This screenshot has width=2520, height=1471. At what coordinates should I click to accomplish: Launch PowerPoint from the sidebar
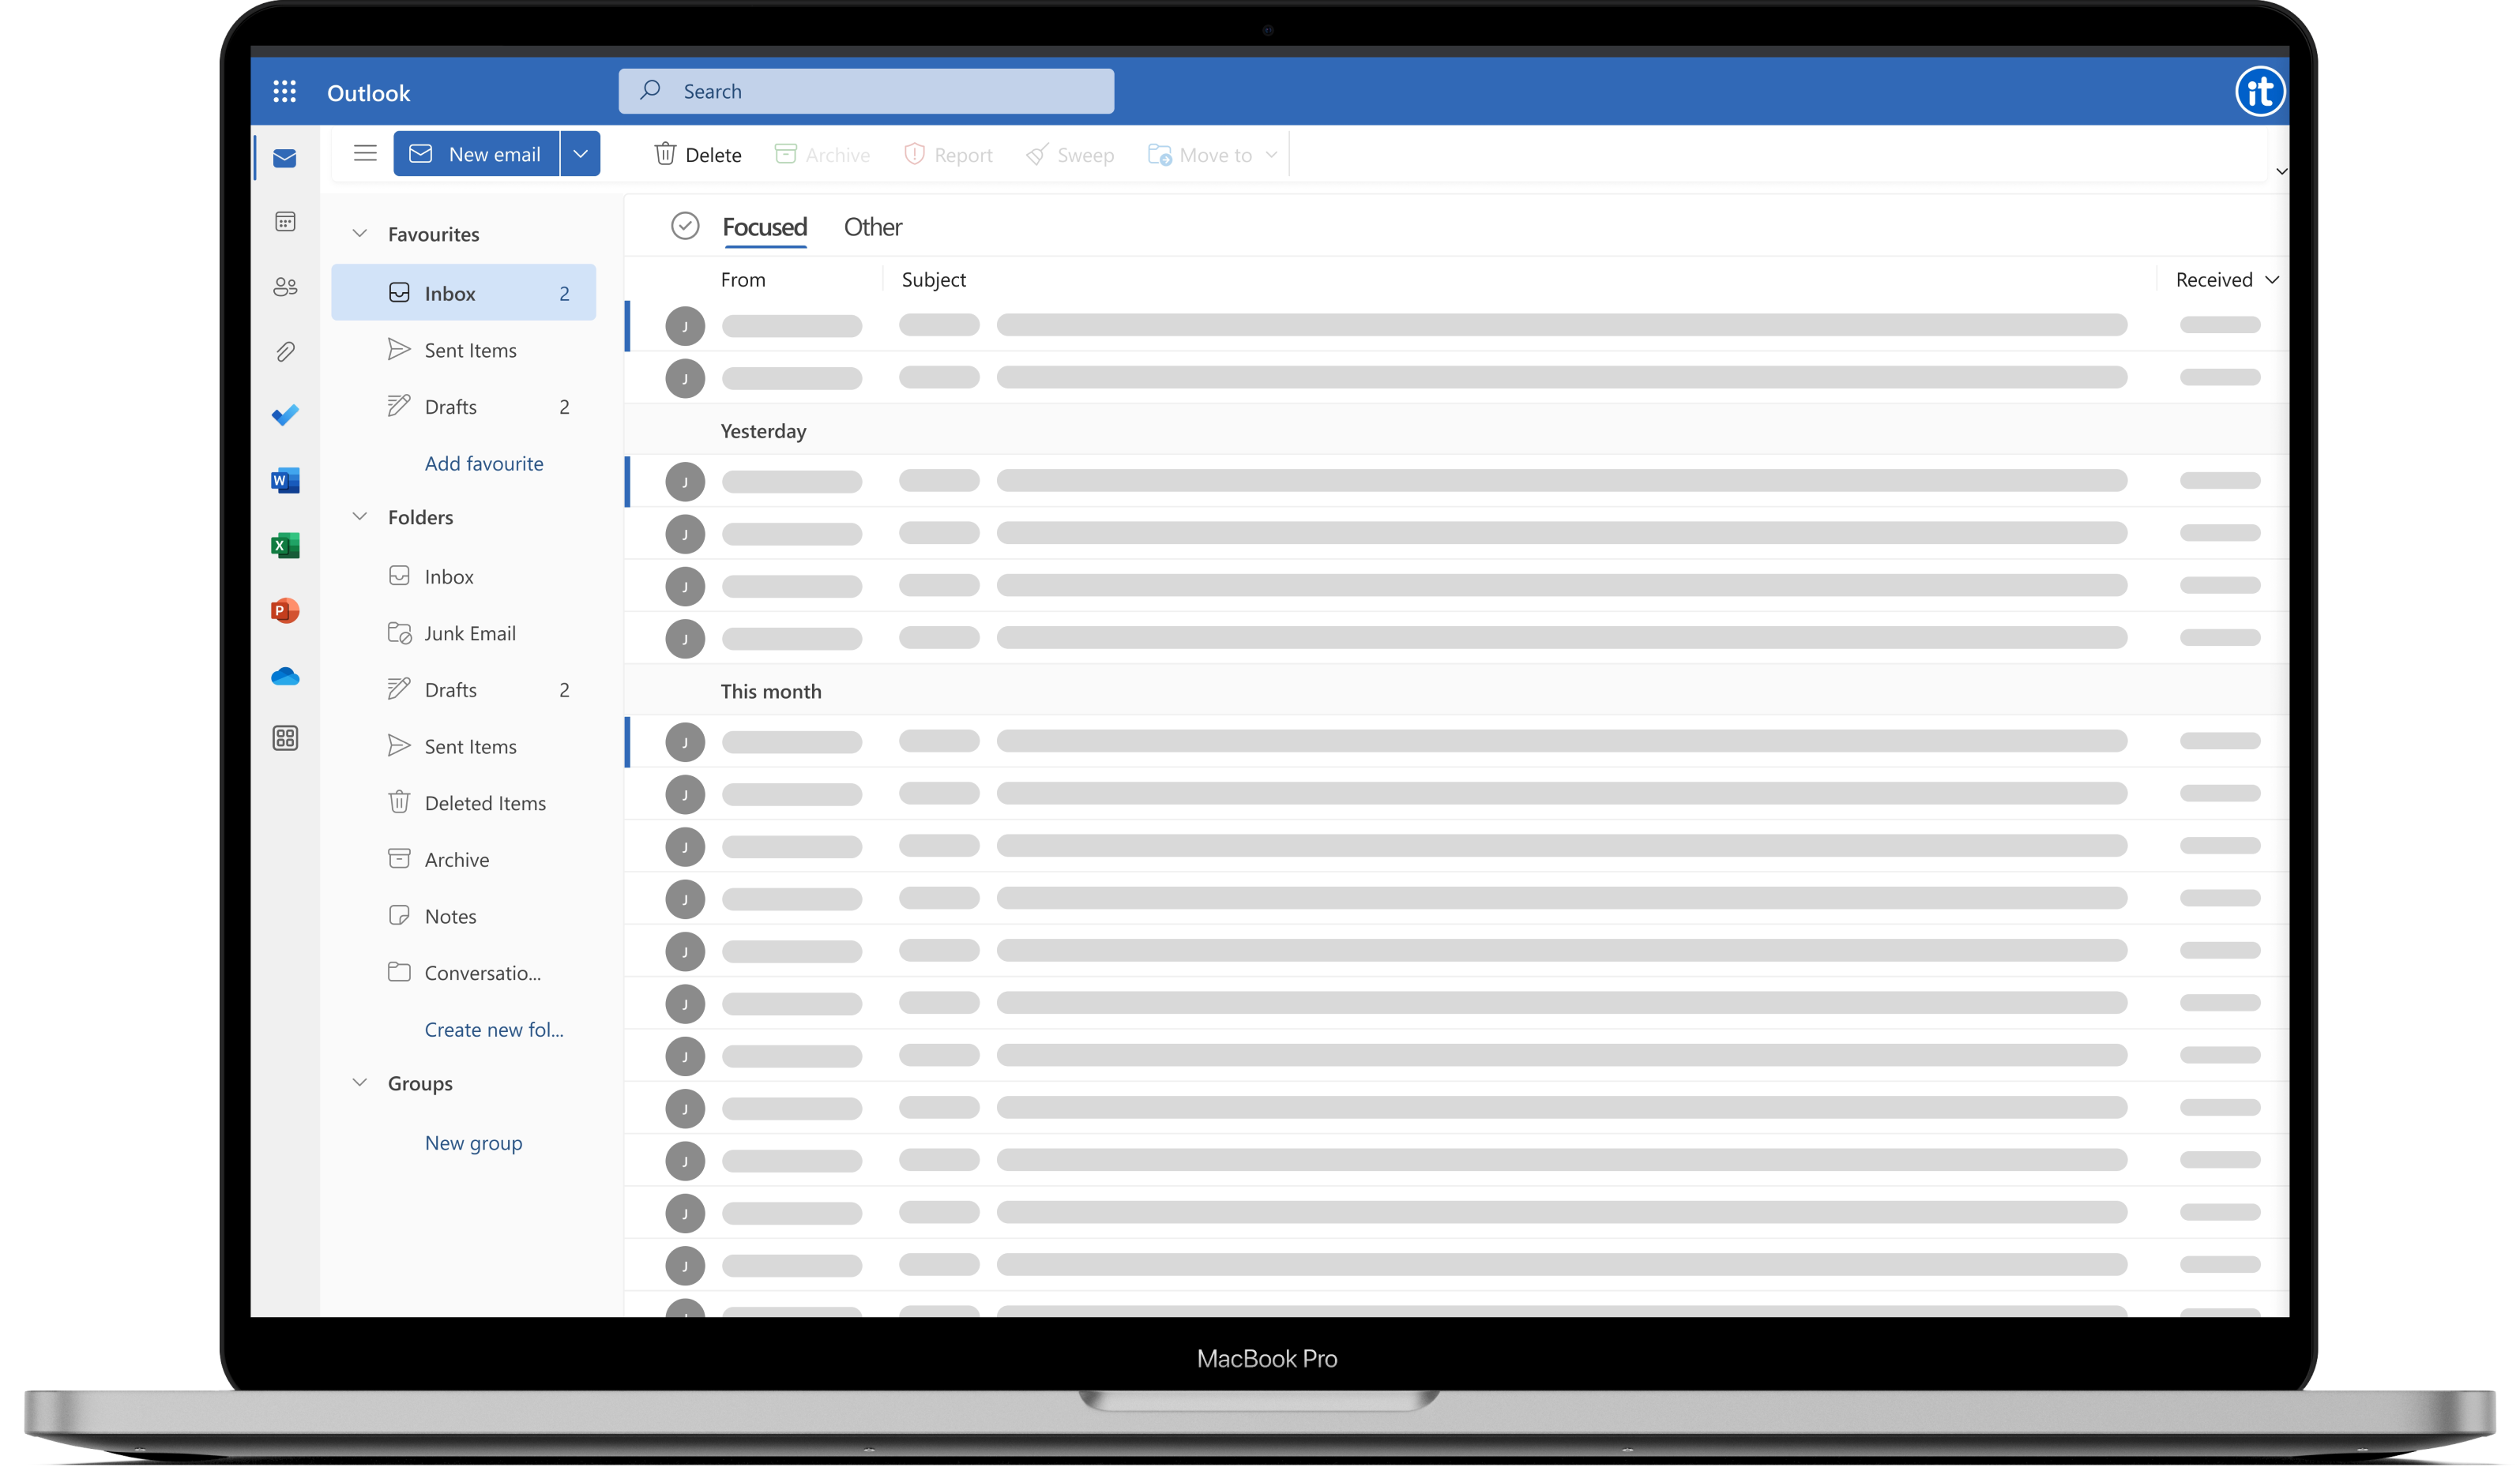[285, 610]
